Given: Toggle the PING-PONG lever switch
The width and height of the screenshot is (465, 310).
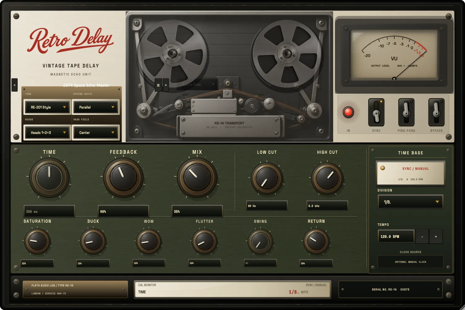Looking at the screenshot, I should pyautogui.click(x=406, y=112).
